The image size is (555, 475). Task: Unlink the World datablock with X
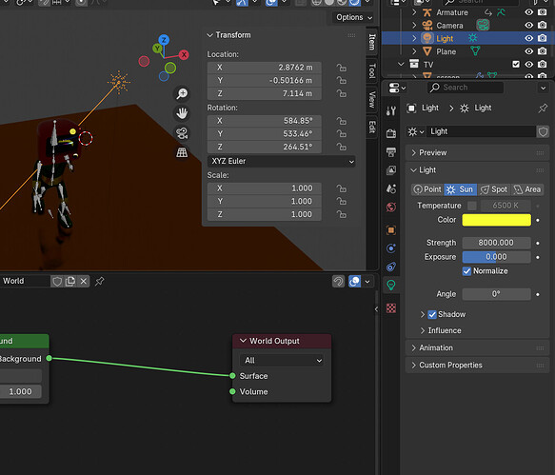[84, 282]
